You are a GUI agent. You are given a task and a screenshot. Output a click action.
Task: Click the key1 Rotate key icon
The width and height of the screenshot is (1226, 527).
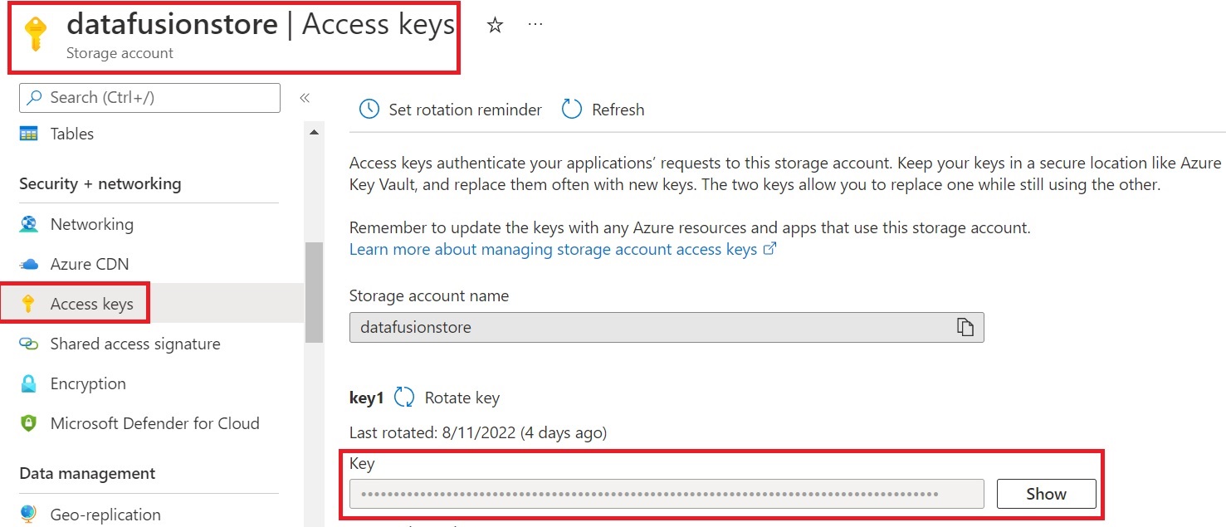click(404, 398)
